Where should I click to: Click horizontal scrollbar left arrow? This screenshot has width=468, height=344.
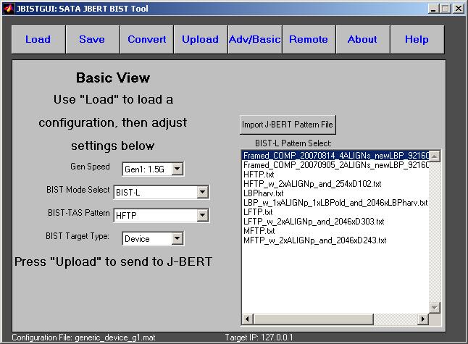[247, 319]
